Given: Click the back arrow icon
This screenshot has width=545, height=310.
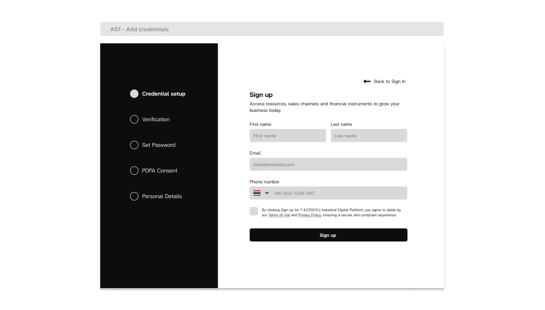Looking at the screenshot, I should point(367,82).
